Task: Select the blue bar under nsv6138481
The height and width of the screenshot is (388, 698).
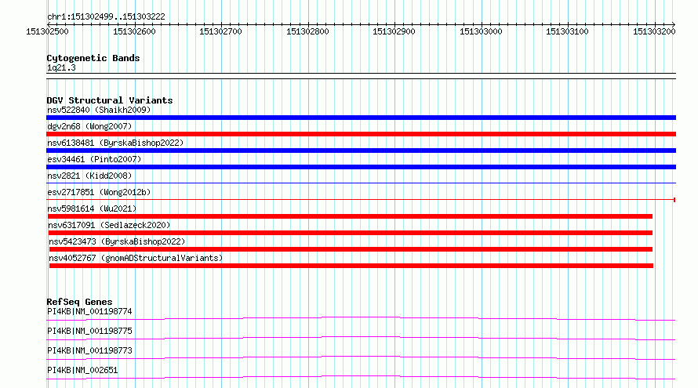Action: point(361,150)
